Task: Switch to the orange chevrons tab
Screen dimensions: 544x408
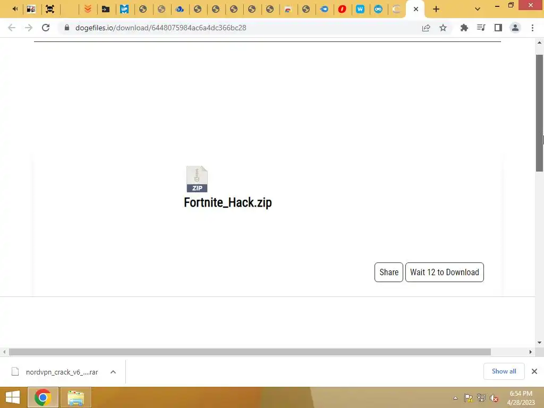Action: click(88, 10)
